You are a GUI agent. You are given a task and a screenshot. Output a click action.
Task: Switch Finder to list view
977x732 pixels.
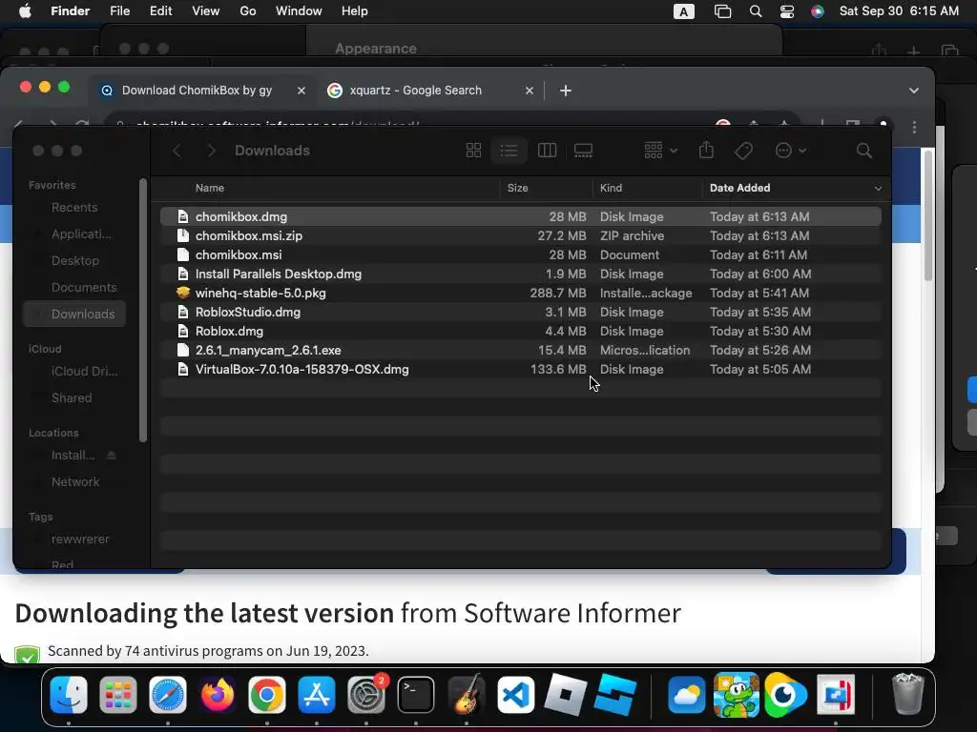(509, 151)
